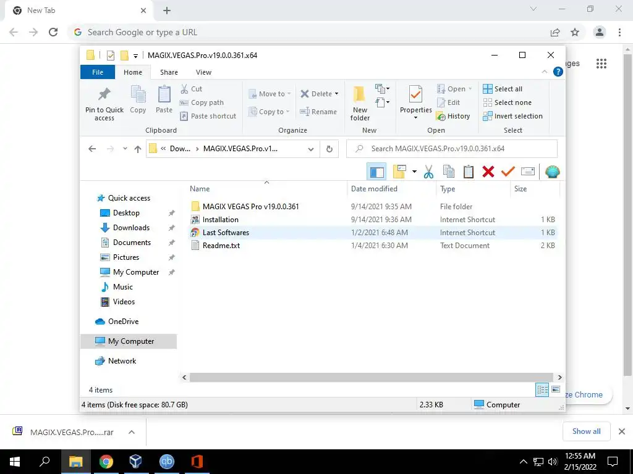The height and width of the screenshot is (474, 633).
Task: Switch to the View ribbon tab
Action: pyautogui.click(x=203, y=72)
